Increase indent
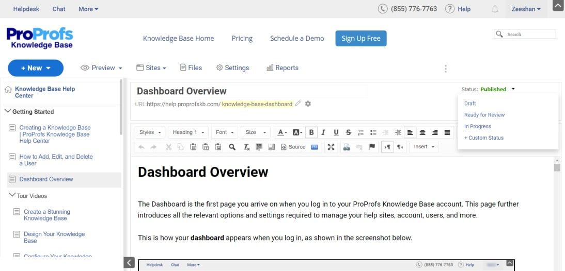This screenshot has width=565, height=271. (x=398, y=132)
